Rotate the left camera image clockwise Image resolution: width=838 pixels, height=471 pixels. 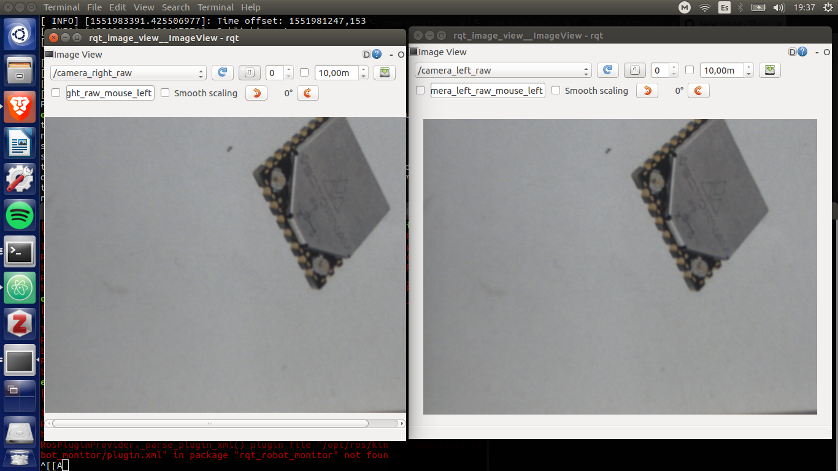698,90
